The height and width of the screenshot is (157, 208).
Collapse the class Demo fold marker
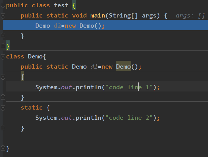click(x=3, y=56)
